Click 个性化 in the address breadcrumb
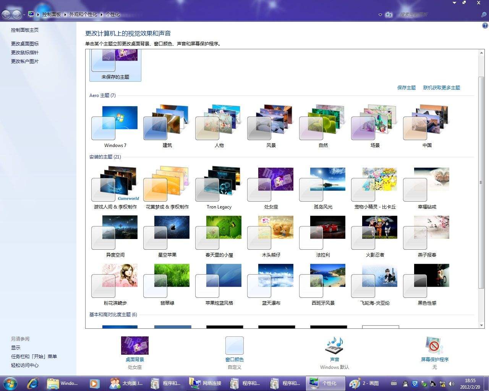This screenshot has height=391, width=489. 113,15
